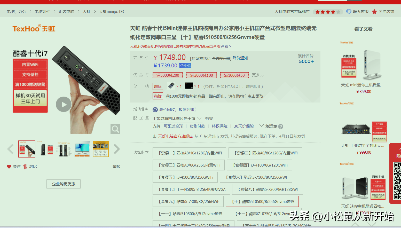Open 天虹 工业防尘全封闭 recommended product
This screenshot has width=401, height=228.
363,146
